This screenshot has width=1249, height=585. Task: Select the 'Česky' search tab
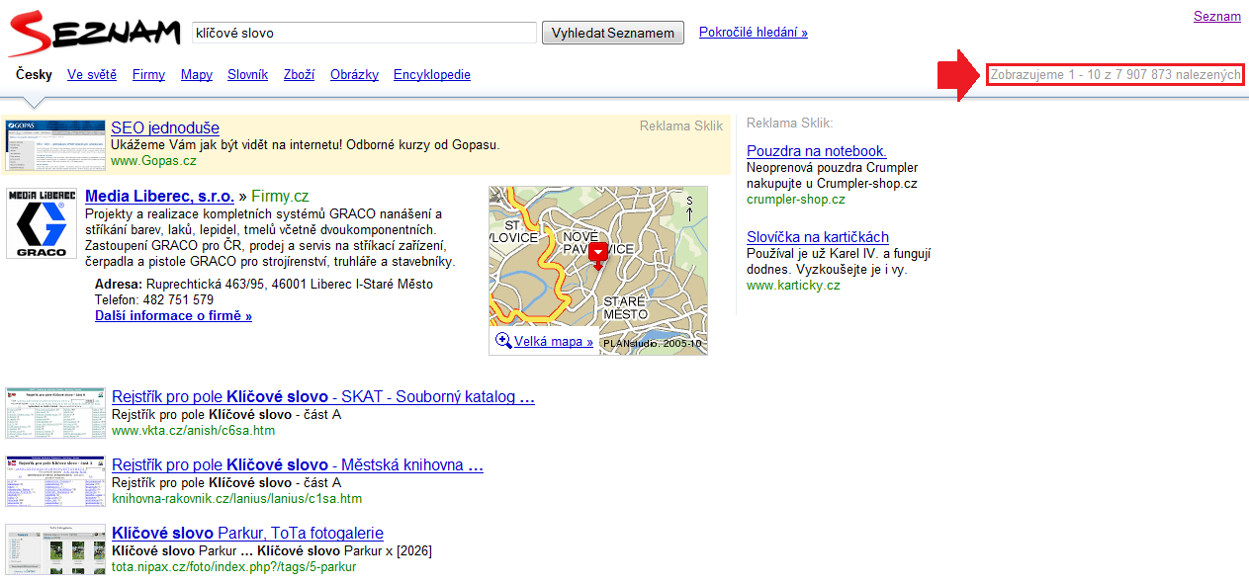(34, 74)
